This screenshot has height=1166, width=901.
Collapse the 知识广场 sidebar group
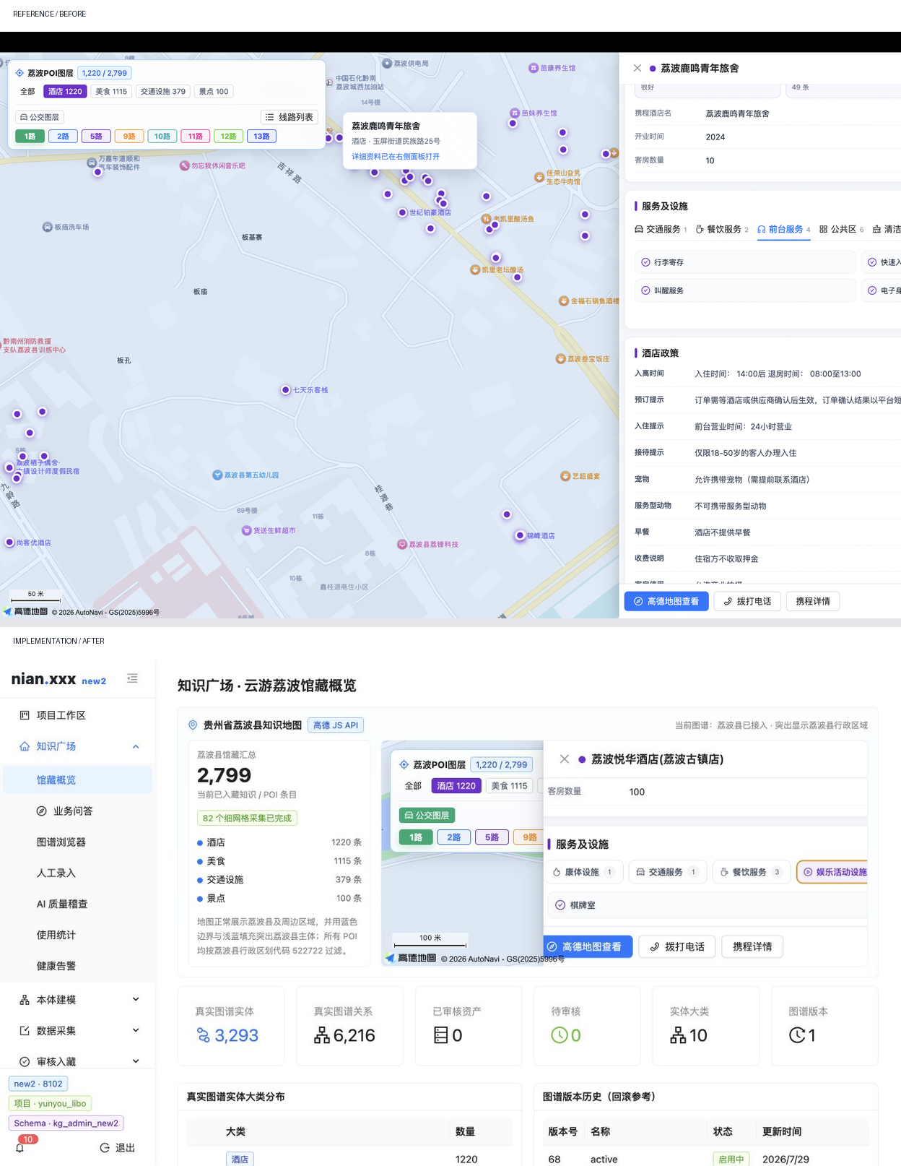pos(136,746)
